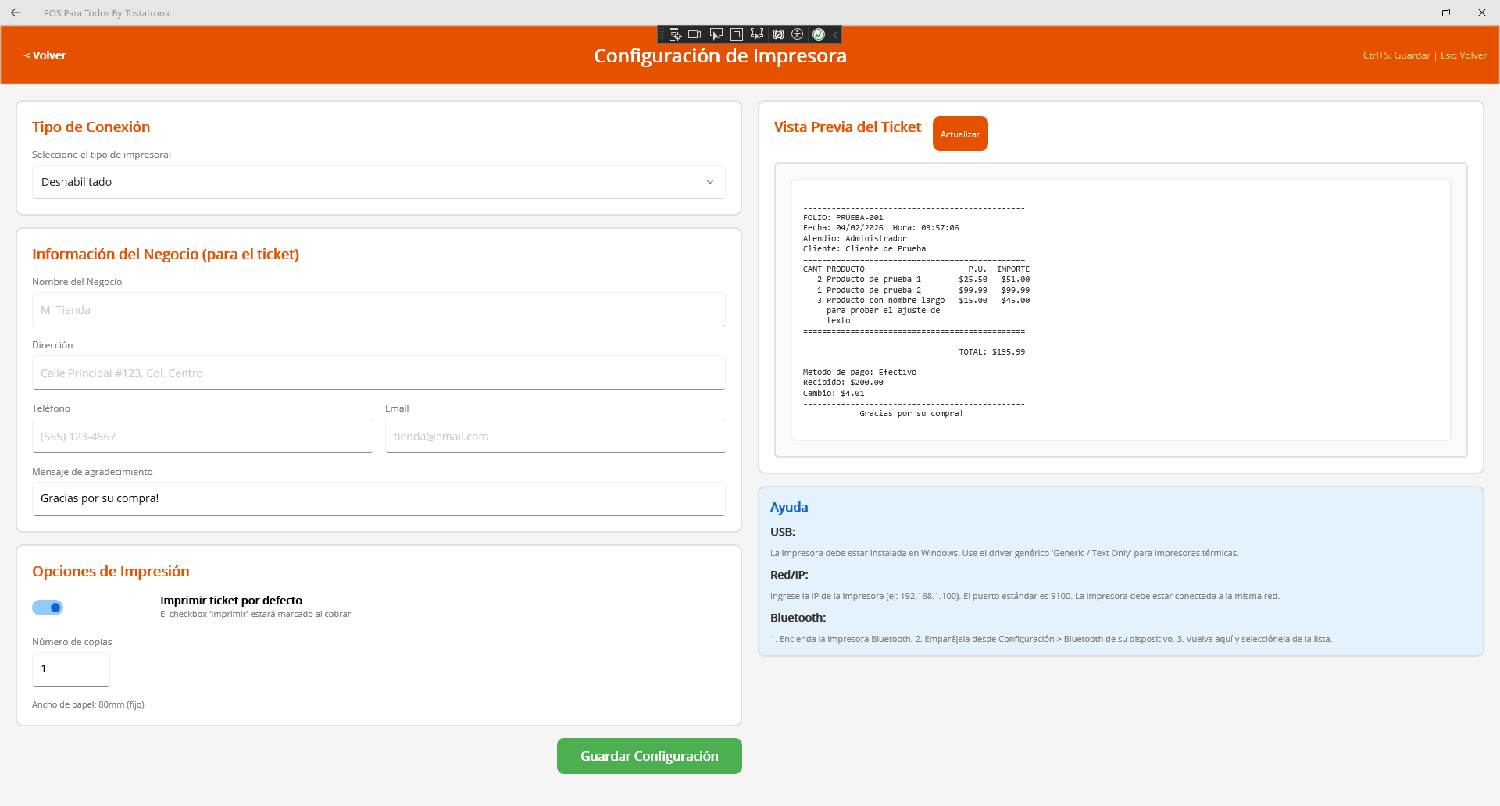Viewport: 1500px width, 806px height.
Task: Go back using the Volver link
Action: tap(45, 55)
